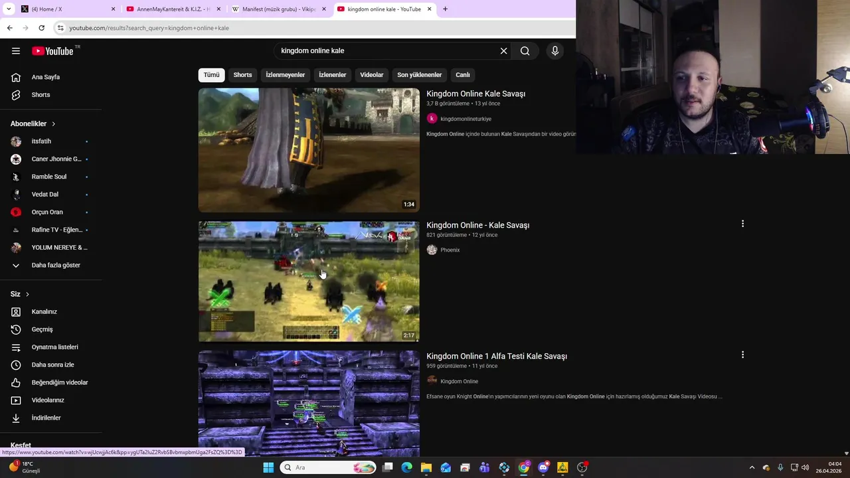Viewport: 850px width, 478px height.
Task: Open the Windows Start menu
Action: (x=268, y=467)
